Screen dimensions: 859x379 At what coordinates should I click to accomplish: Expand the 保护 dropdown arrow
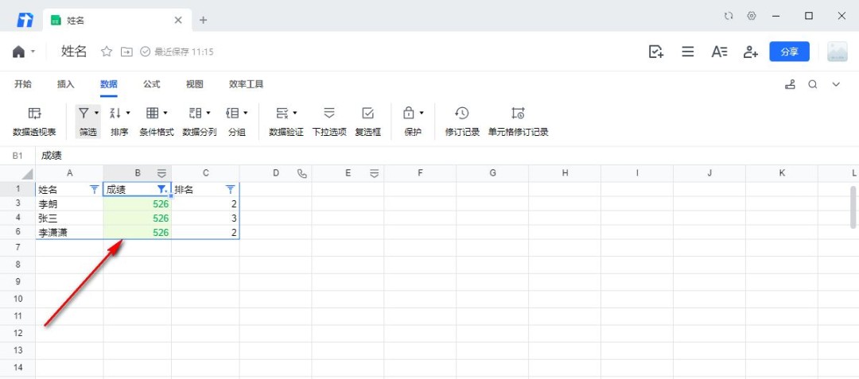(x=422, y=113)
